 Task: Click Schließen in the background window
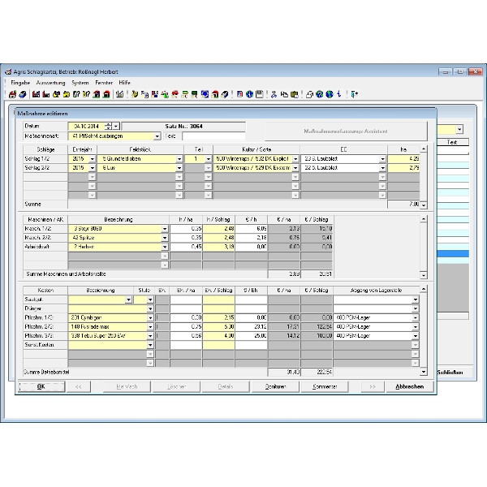pyautogui.click(x=450, y=373)
